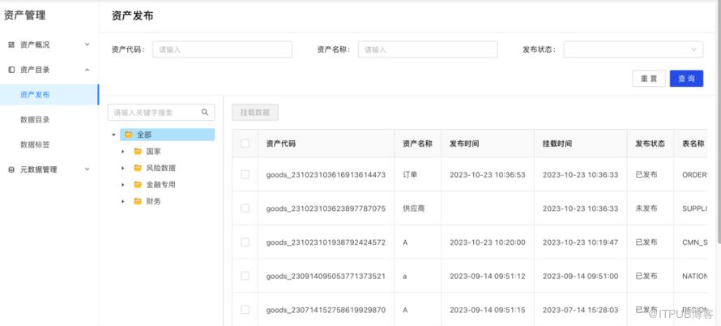Click the 资产目录 sidebar icon

11,70
